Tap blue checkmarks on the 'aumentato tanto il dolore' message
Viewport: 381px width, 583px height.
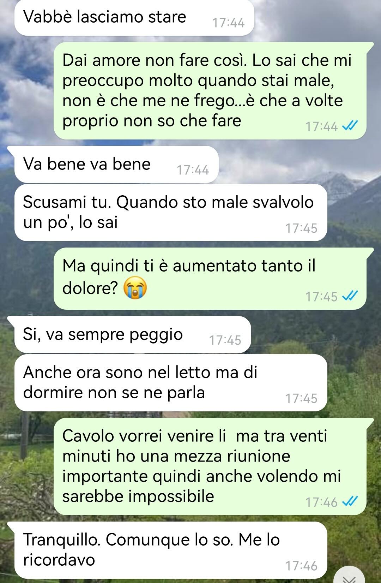[350, 296]
